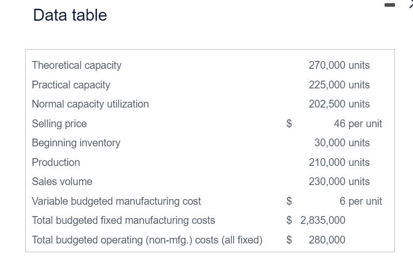
Task: Click the 230,000 units value
Action: pos(339,181)
